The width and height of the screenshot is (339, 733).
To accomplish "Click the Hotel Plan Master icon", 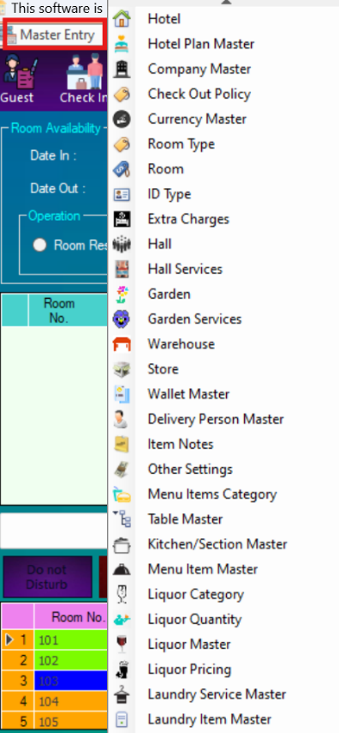I will [122, 44].
